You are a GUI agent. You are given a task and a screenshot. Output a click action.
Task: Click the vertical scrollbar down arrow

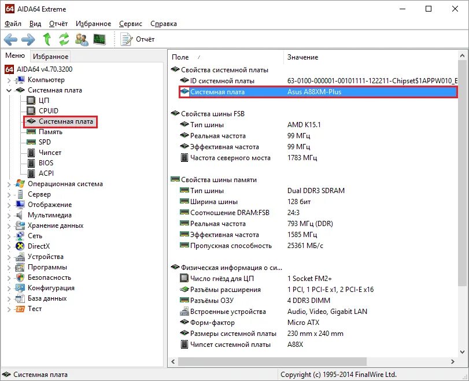point(462,352)
